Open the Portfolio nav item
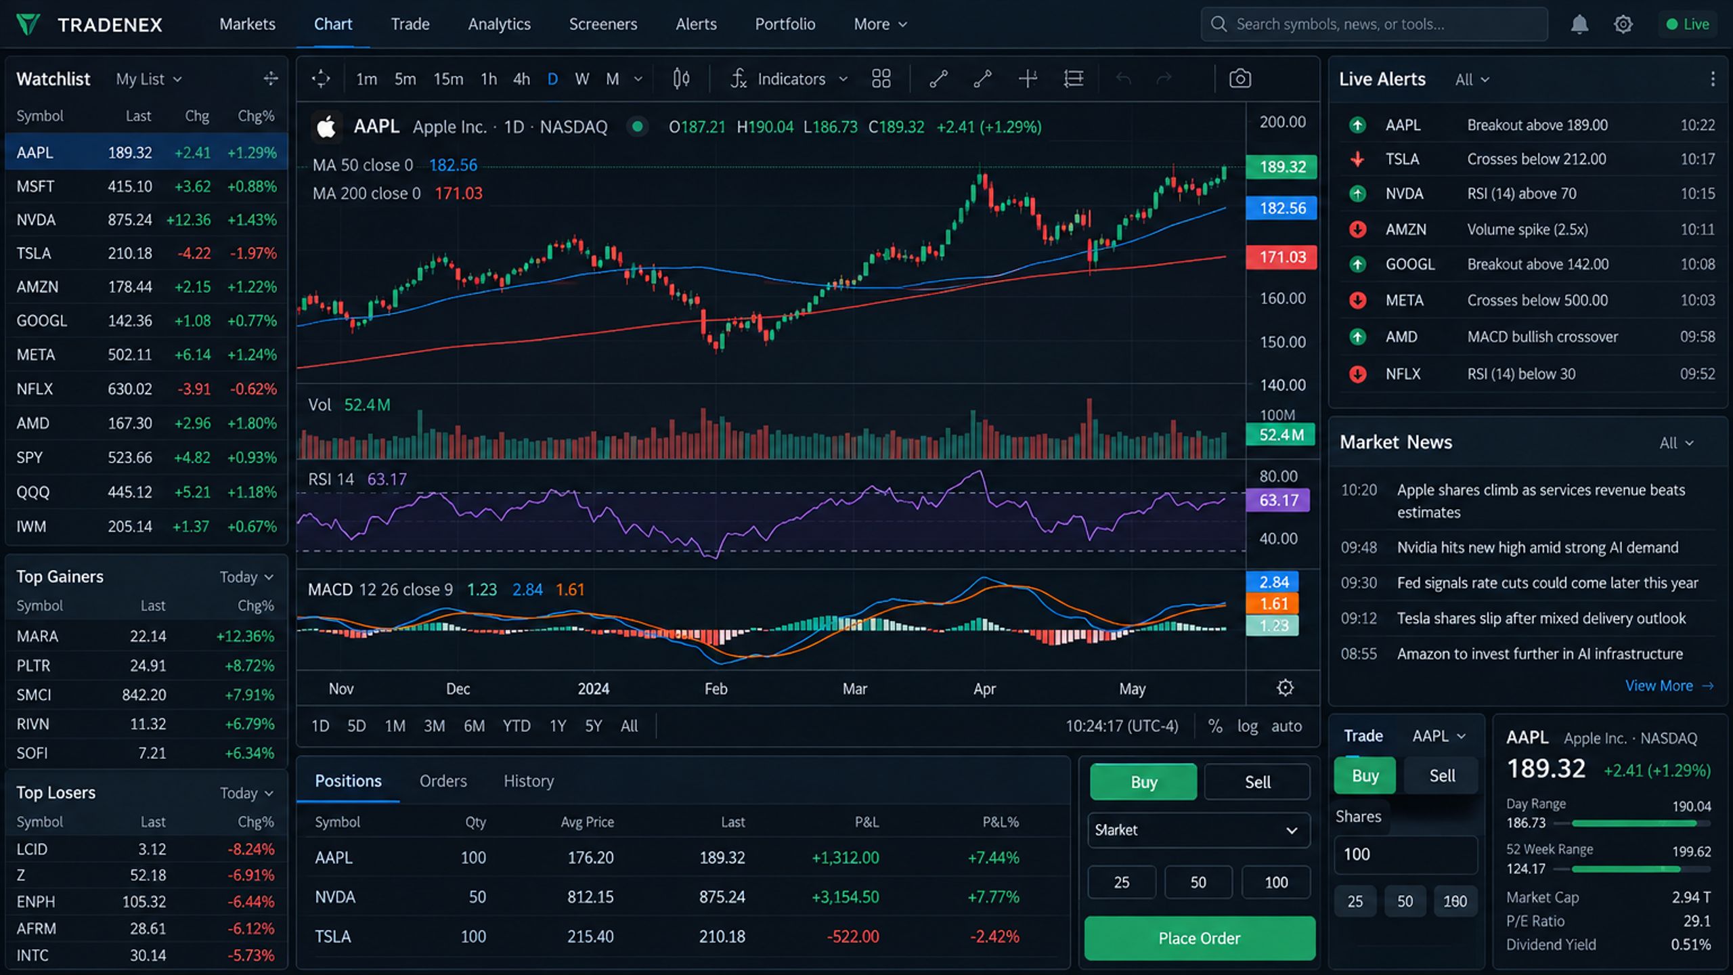 (785, 24)
